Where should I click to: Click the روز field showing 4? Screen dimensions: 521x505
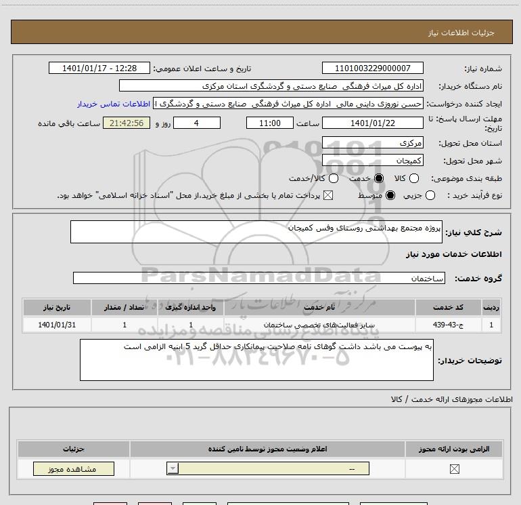[x=197, y=123]
